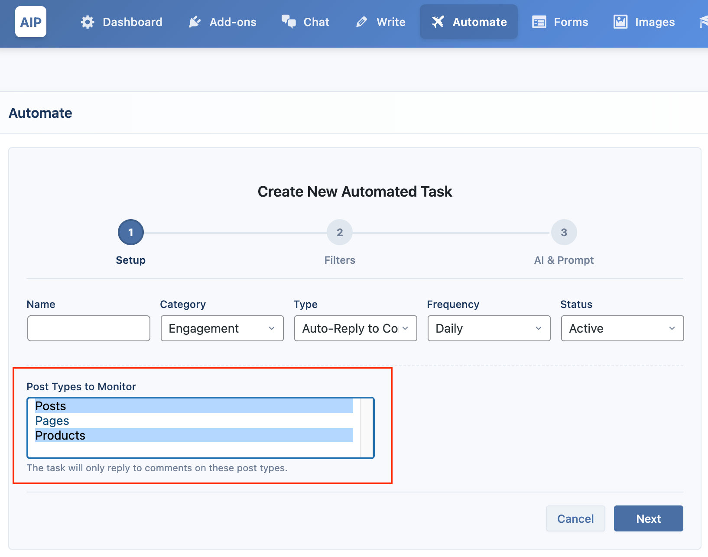Click the Images picture icon

click(620, 22)
